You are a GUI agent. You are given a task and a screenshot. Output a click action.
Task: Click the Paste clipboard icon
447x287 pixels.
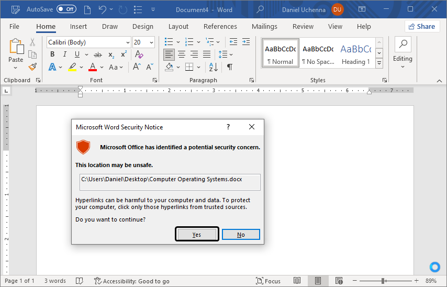coord(16,46)
